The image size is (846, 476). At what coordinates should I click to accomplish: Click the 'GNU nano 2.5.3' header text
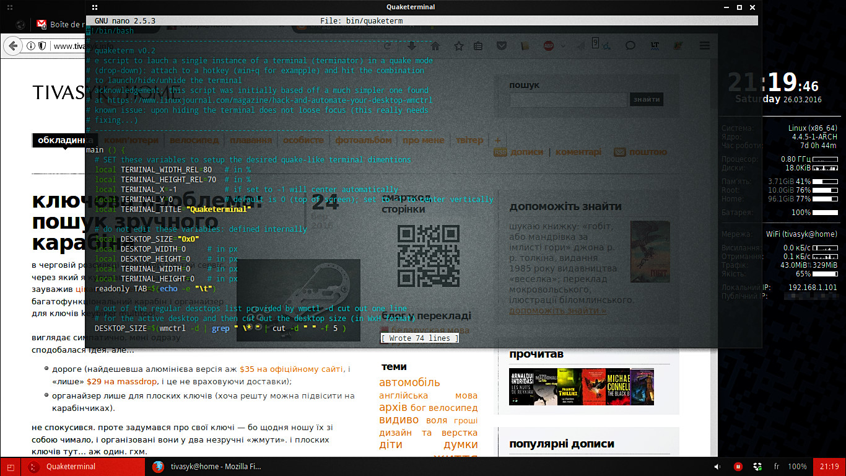(x=125, y=21)
